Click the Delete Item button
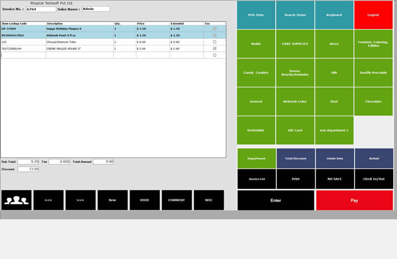Viewport: 397px width, 259px height. (334, 158)
